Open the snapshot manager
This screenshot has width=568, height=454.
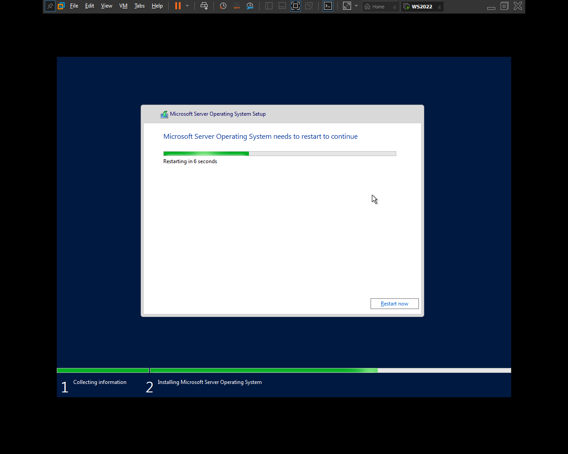pos(250,6)
